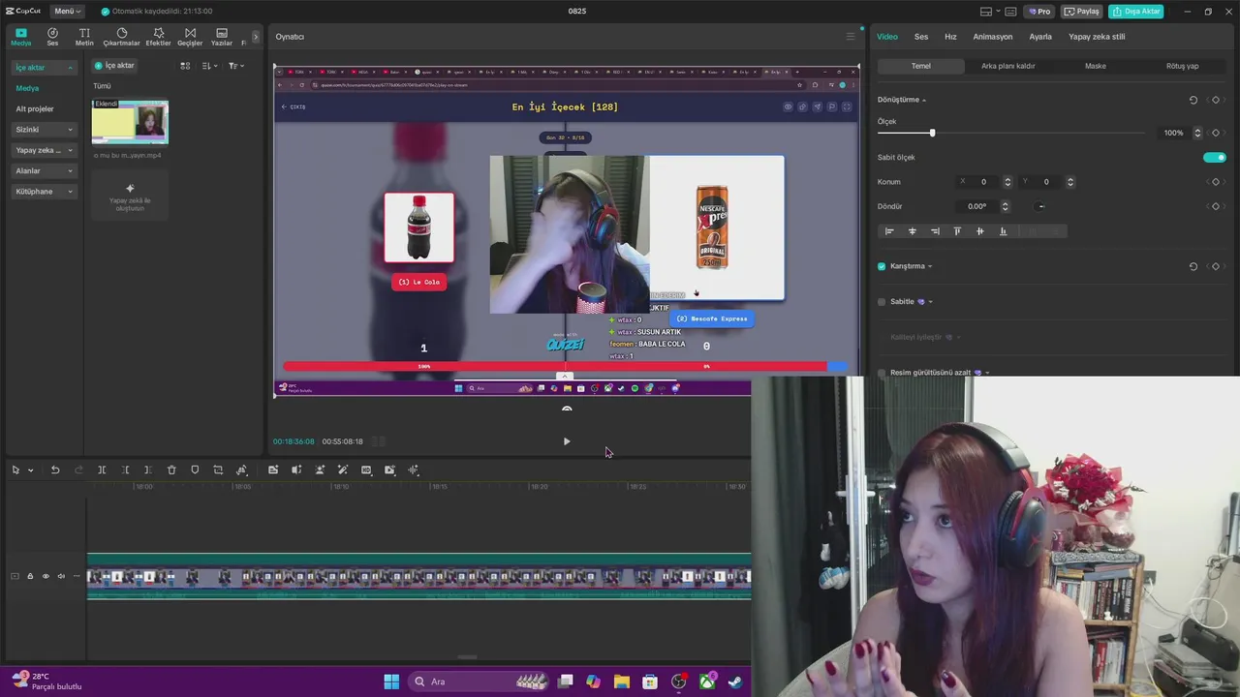Enable Resim gürültüsünü azalt checkbox
Viewport: 1240px width, 697px height.
tap(882, 373)
